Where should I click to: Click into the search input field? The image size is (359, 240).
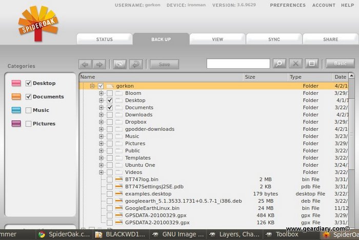[238, 64]
